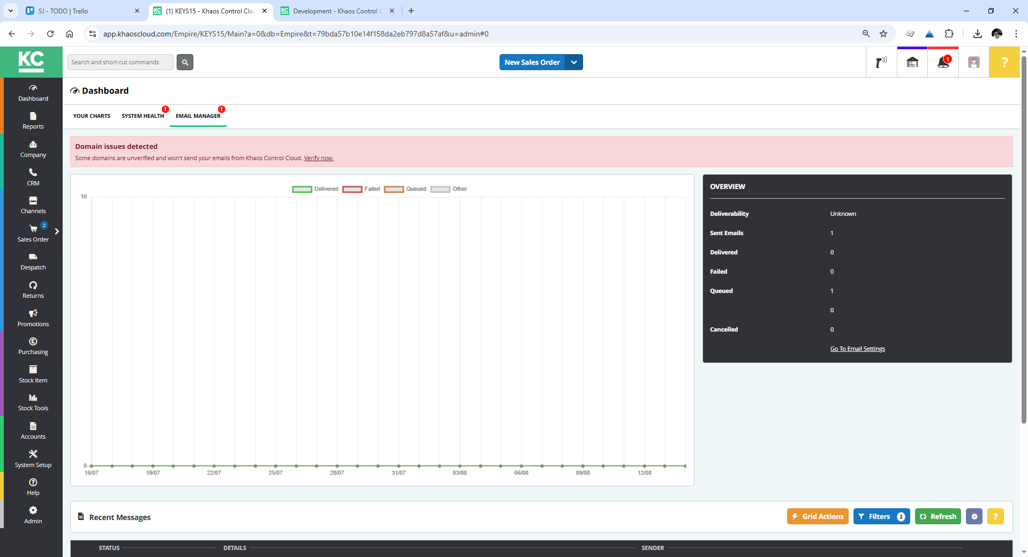This screenshot has width=1028, height=557.
Task: Click the Refresh button
Action: 938,517
